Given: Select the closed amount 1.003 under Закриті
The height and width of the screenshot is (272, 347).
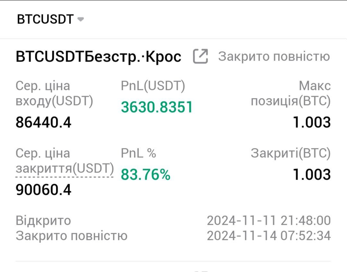Looking at the screenshot, I should tap(311, 174).
